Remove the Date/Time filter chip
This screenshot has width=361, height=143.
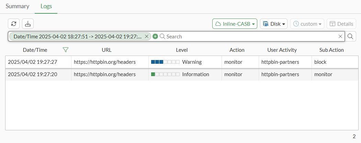coord(147,36)
